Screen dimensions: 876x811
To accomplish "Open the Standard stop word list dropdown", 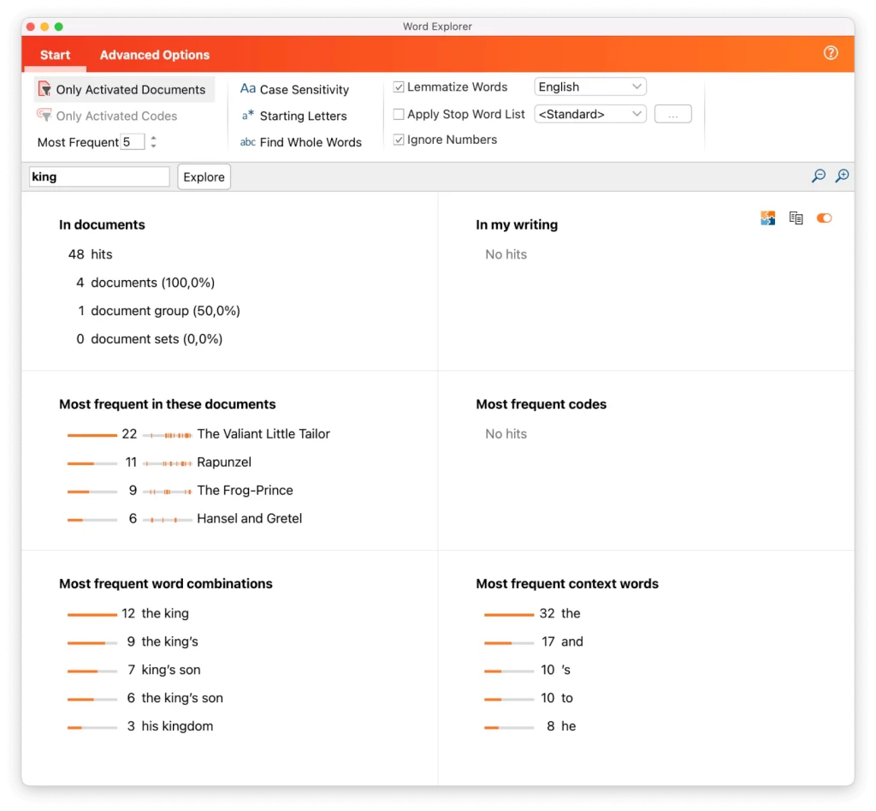I will point(589,114).
